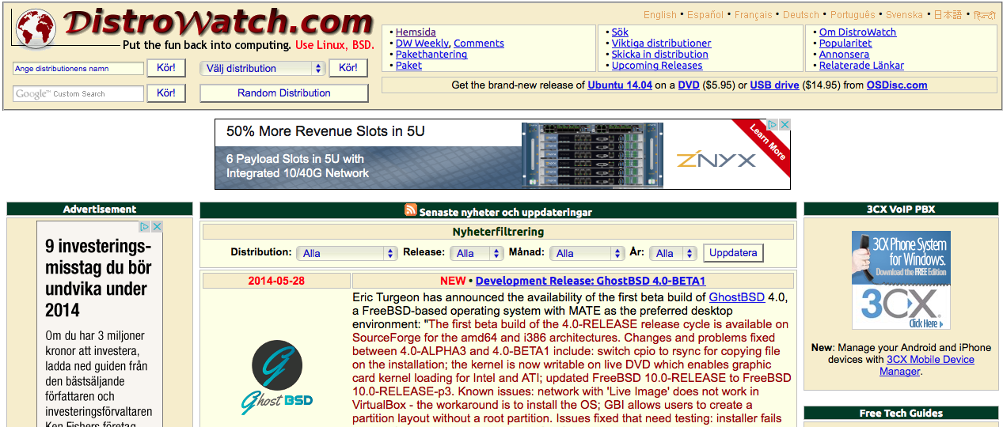Screen dimensions: 1003x427
Task: Click the DVD link in OSDisc offer
Action: [x=689, y=85]
